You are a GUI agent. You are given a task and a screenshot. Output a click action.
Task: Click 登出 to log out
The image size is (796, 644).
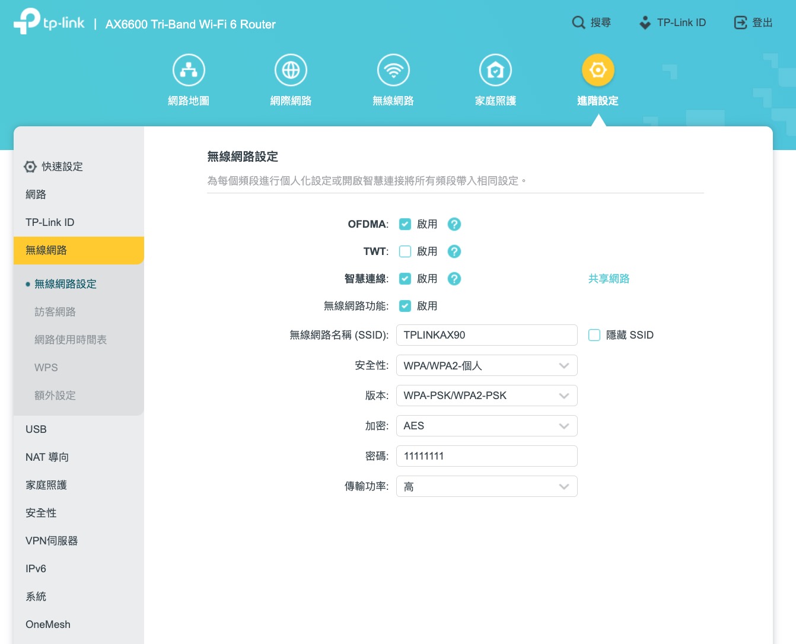coord(753,23)
